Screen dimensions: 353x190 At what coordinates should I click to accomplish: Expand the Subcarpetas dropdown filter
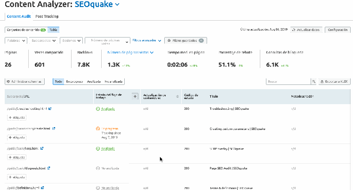coord(43,41)
